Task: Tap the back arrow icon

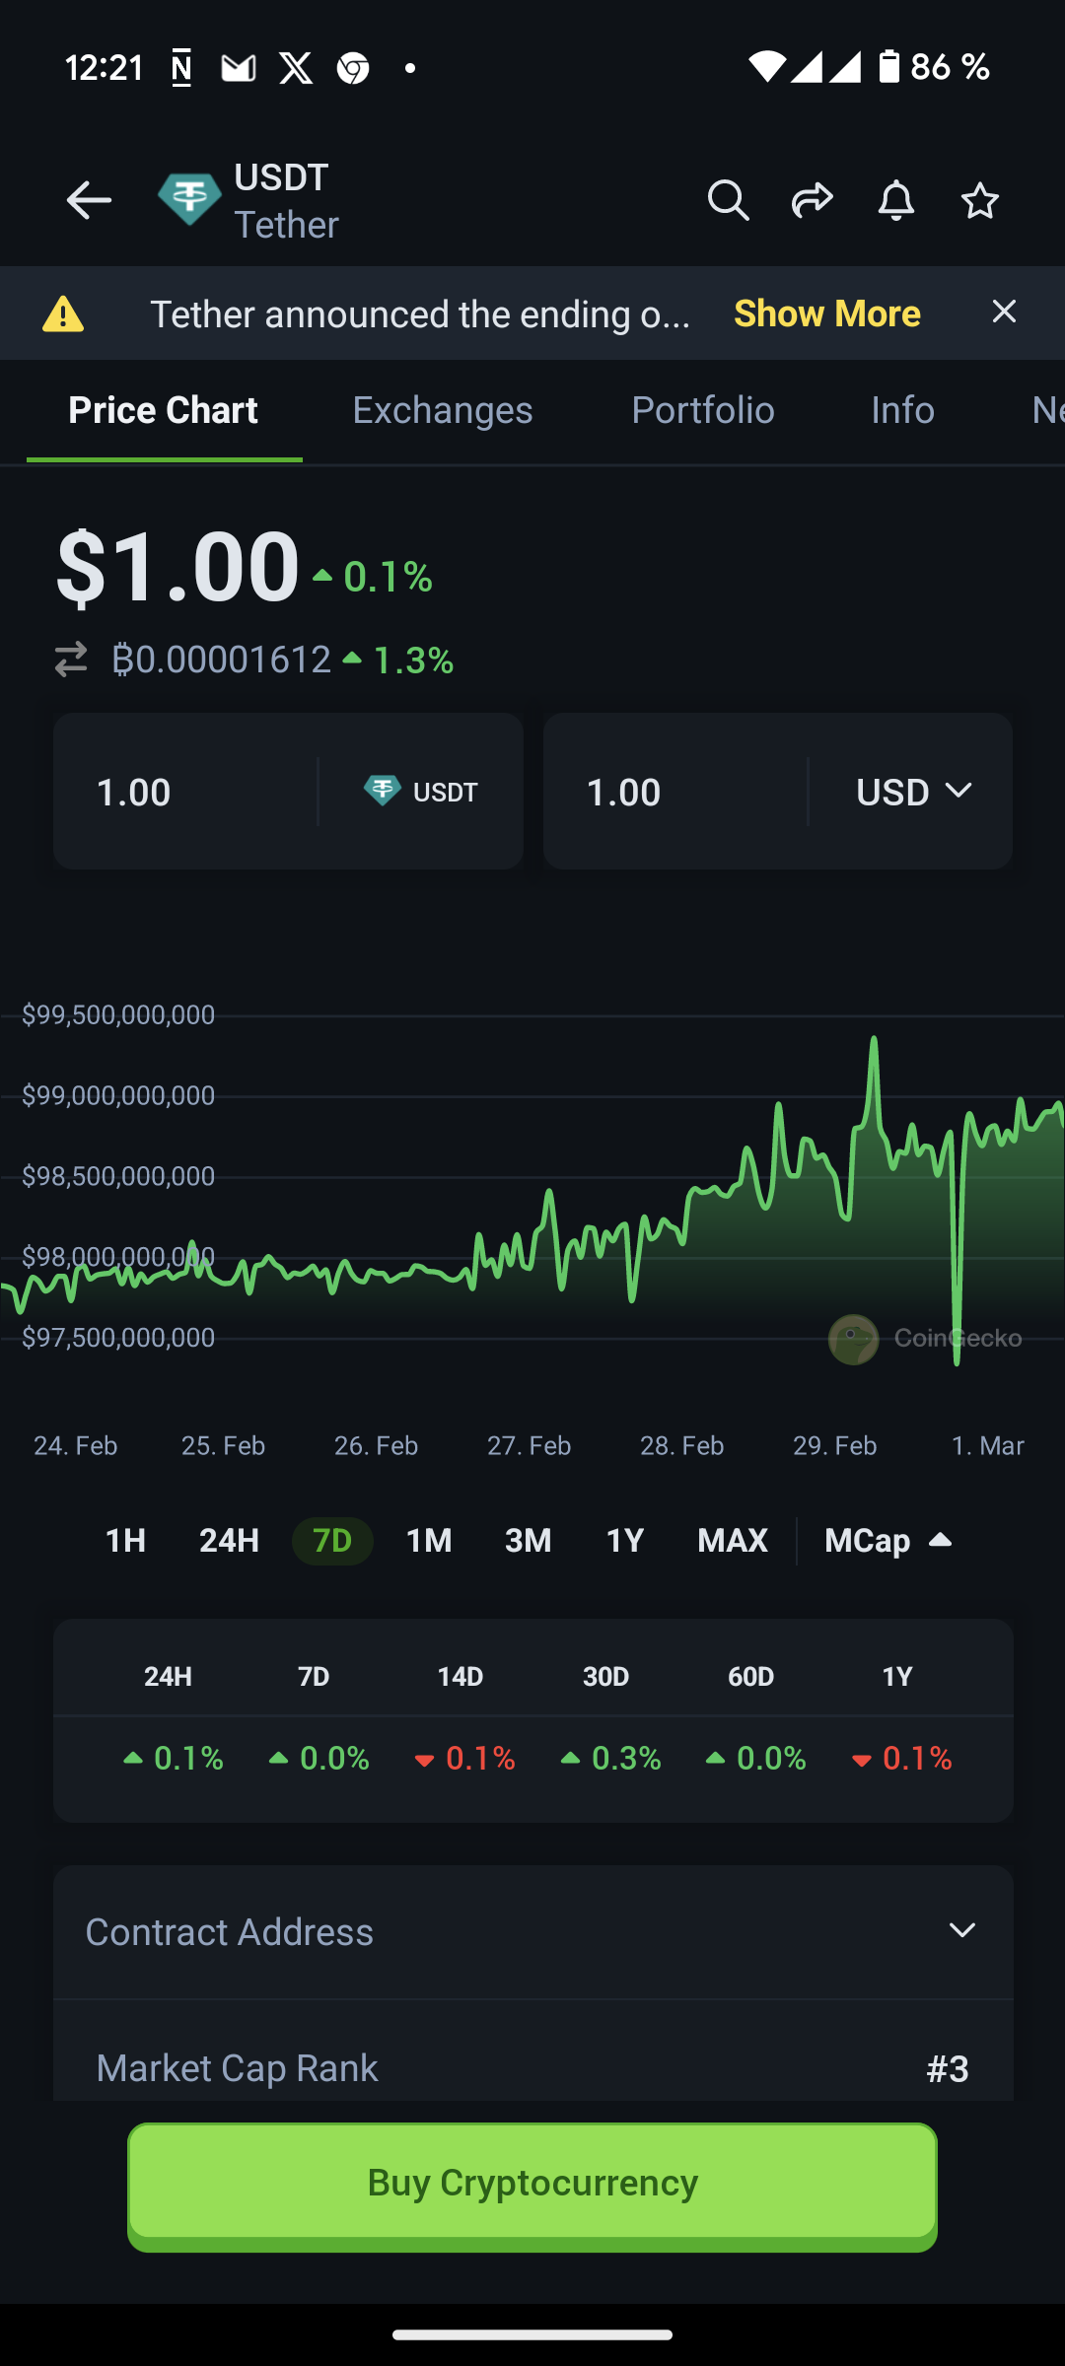Action: click(89, 201)
